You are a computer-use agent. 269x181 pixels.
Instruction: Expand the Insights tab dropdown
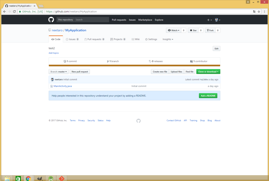[168, 39]
